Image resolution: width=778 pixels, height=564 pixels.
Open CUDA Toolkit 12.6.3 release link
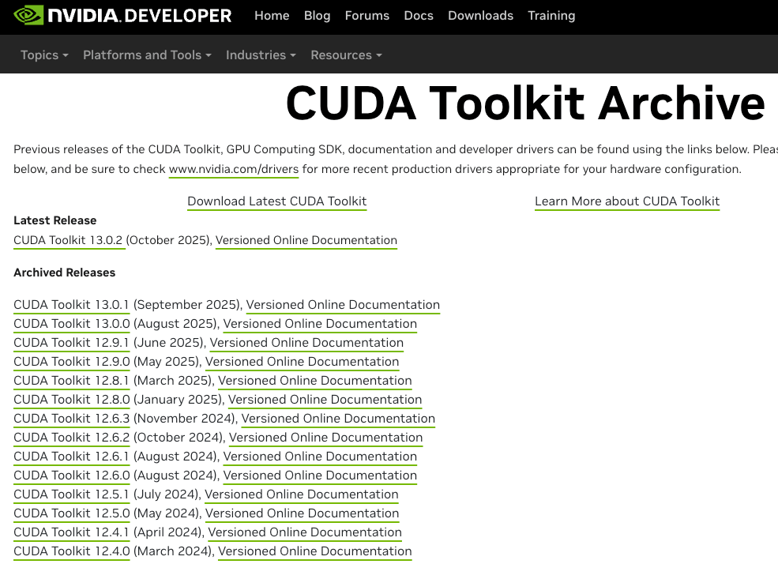71,419
